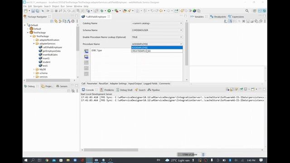Image resolution: width=290 pixels, height=163 pixels.
Task: Open Package Navigator view menu (three dots)
Action: (x=77, y=21)
